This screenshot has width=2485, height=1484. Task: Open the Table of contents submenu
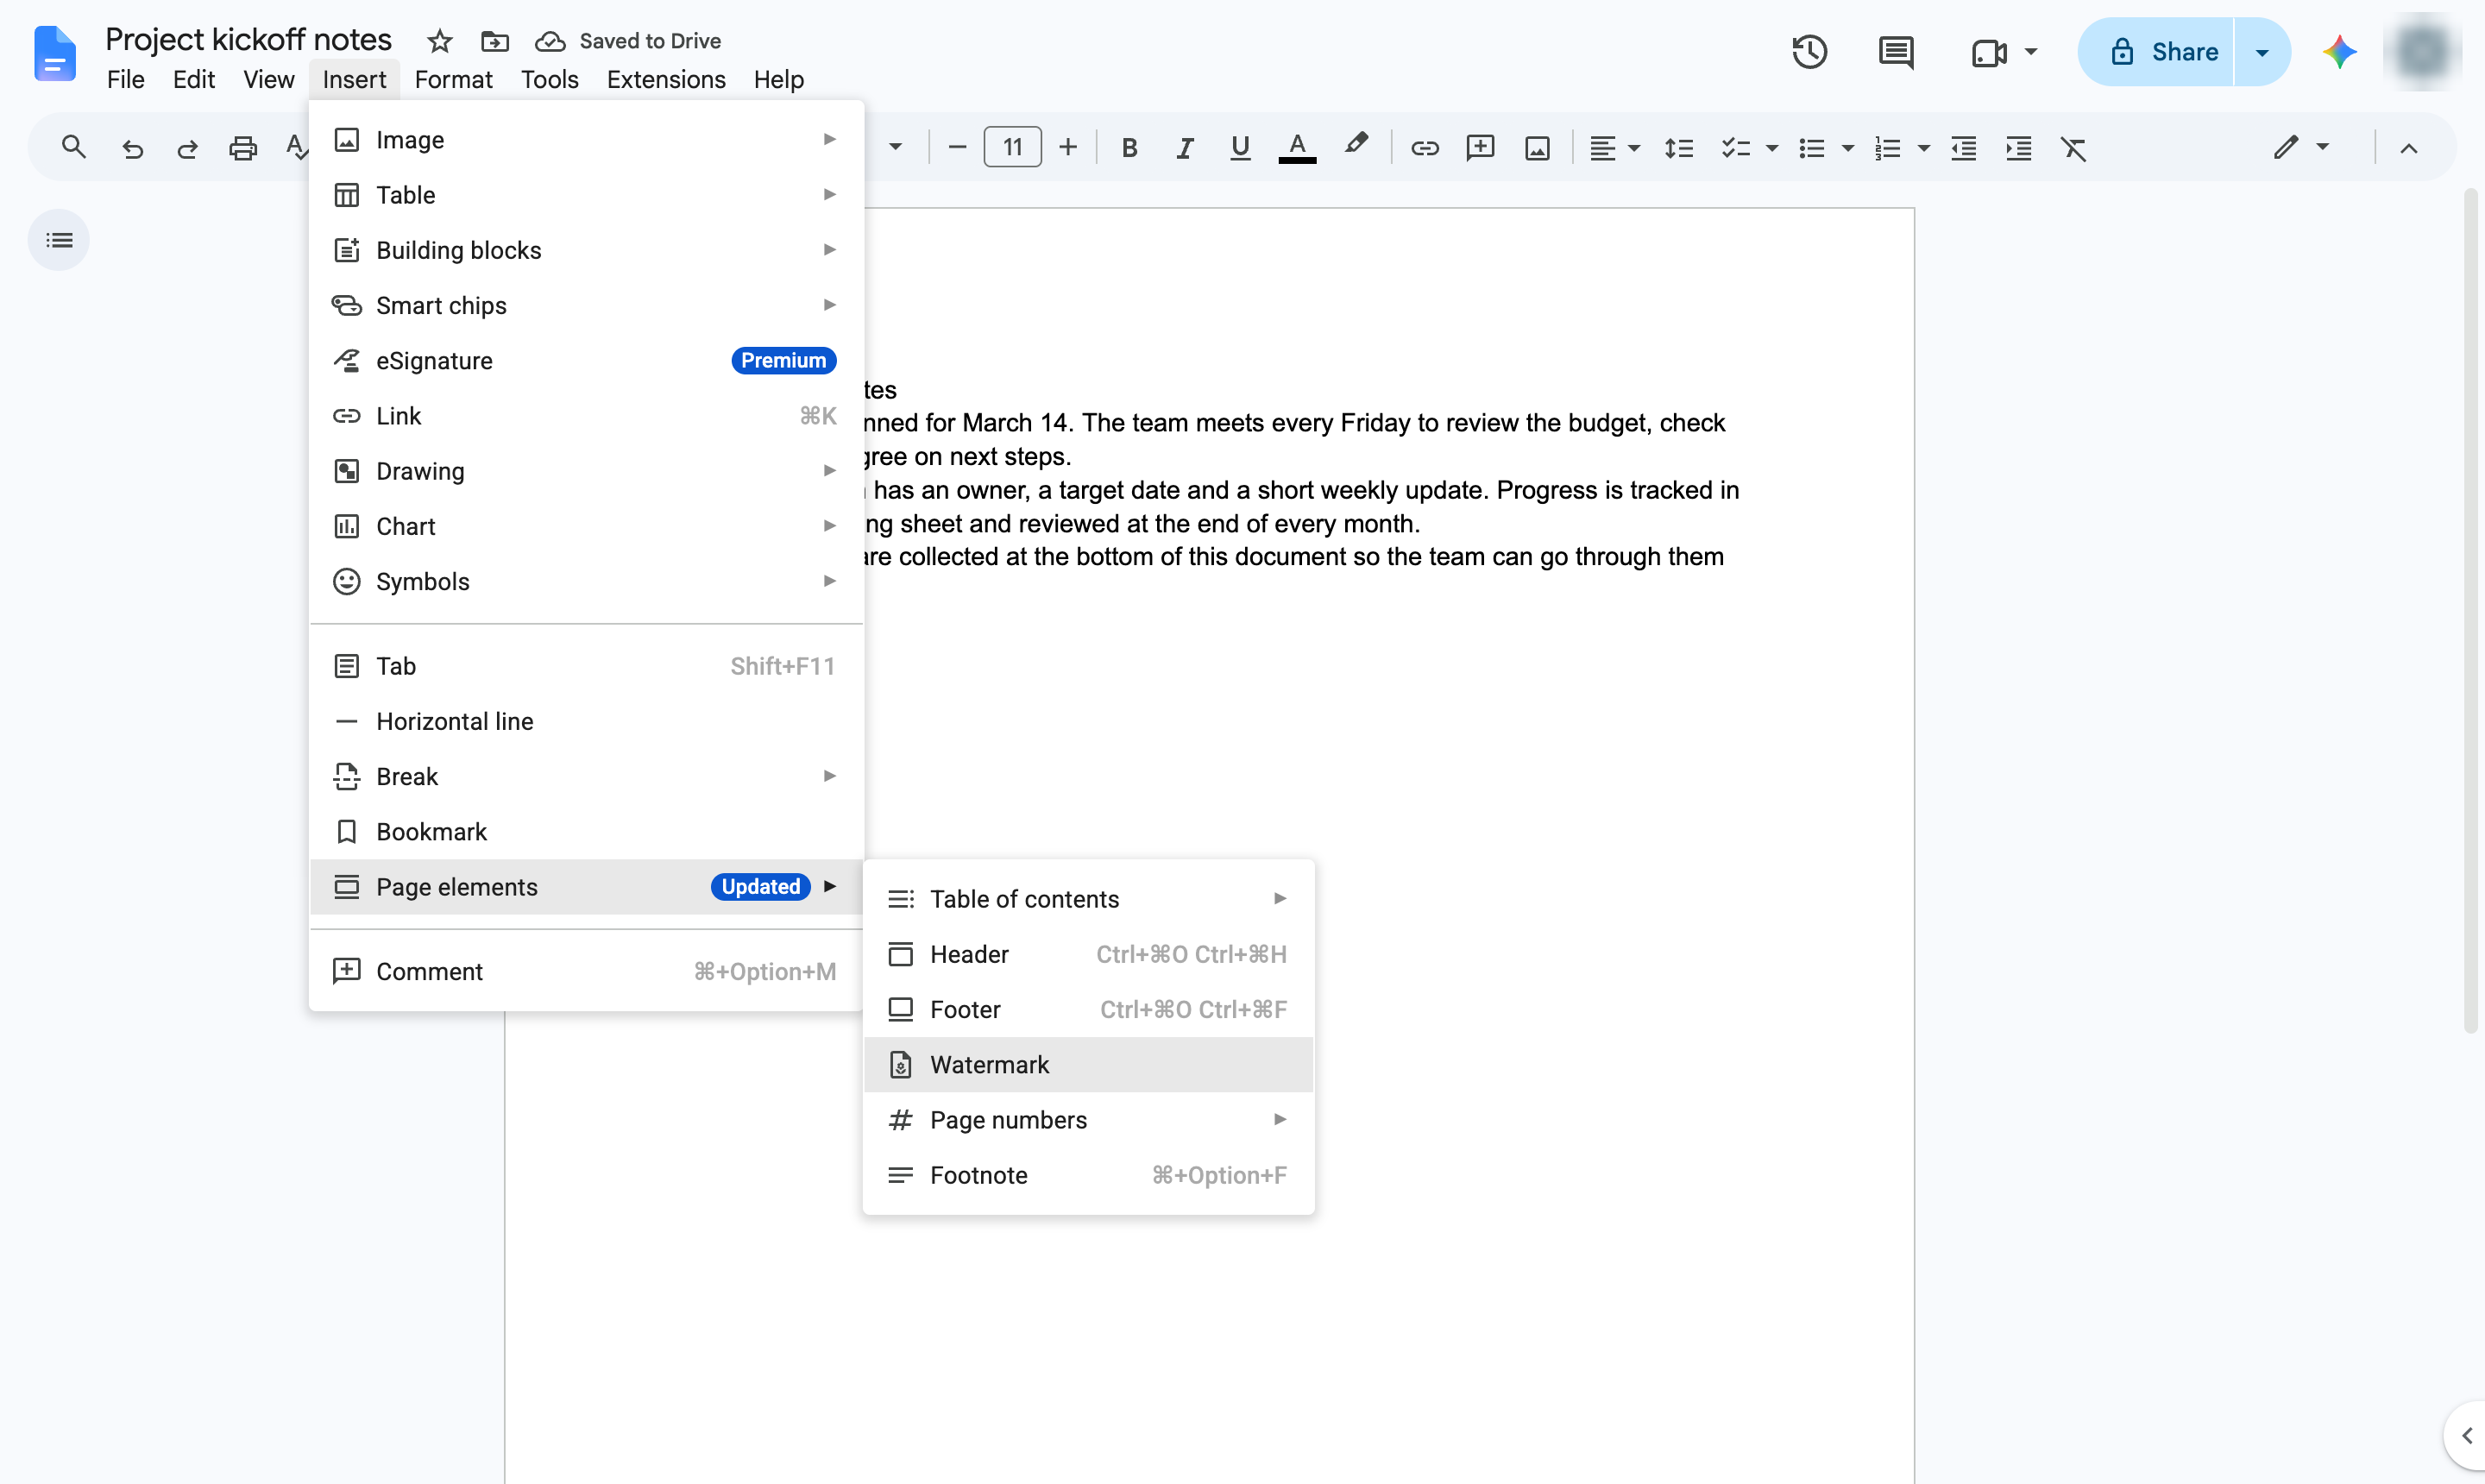point(1088,898)
